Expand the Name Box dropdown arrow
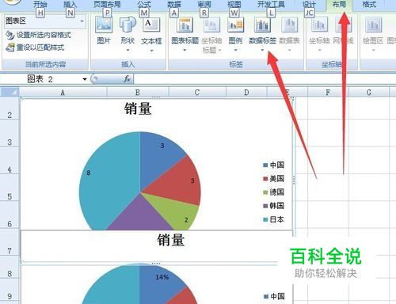Screen dimensions: 396x304 tap(85, 79)
